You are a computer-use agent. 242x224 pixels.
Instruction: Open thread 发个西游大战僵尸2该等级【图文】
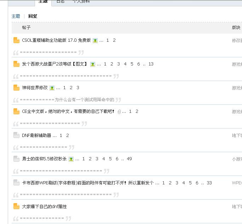[54, 64]
